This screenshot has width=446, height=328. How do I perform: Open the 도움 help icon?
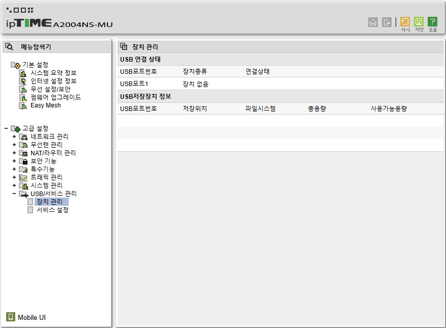pos(432,21)
